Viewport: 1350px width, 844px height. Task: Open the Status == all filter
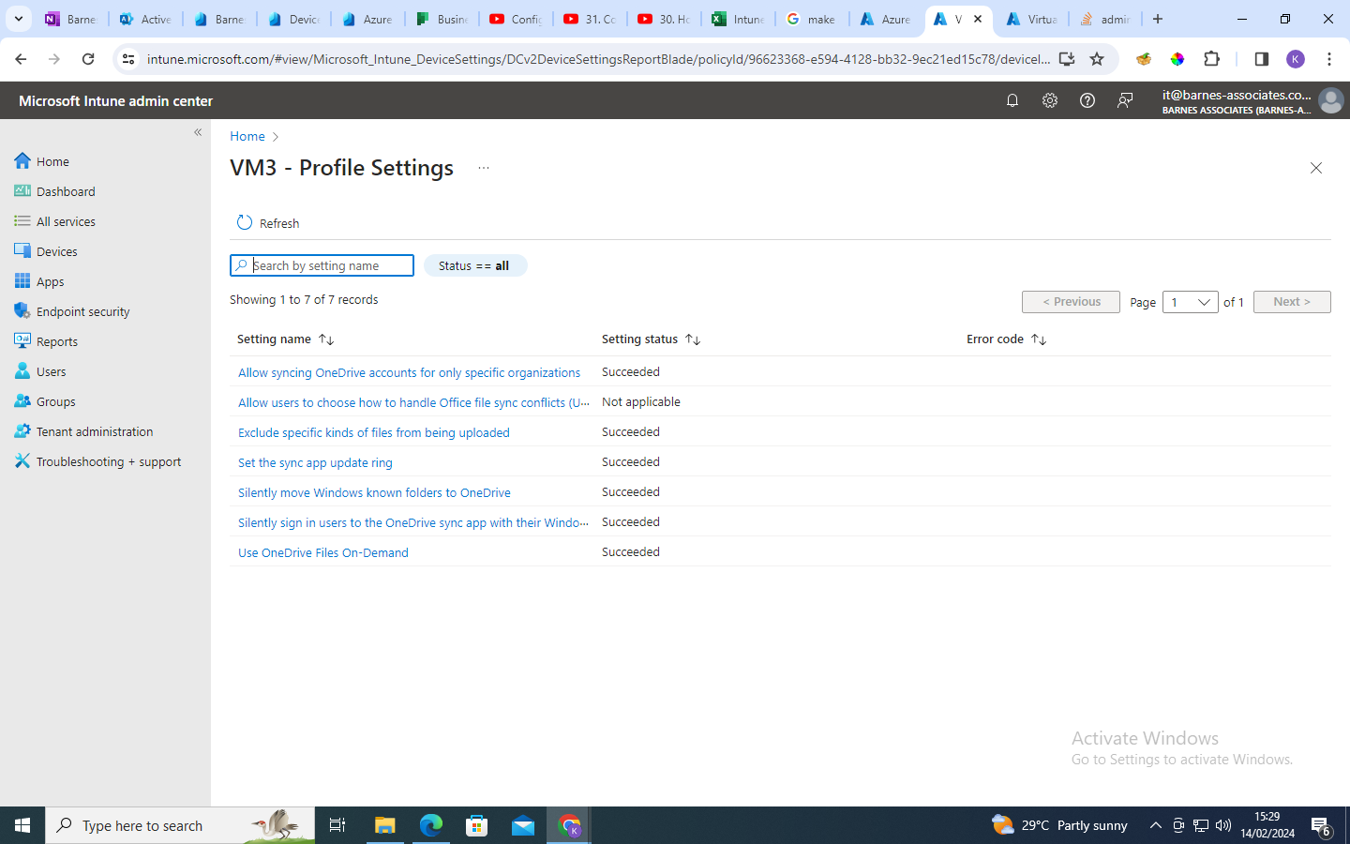(x=475, y=265)
